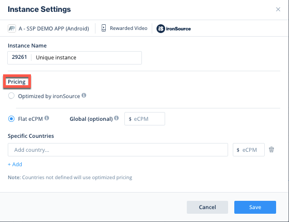Click the Pricing section heading
This screenshot has width=289, height=222.
[17, 82]
